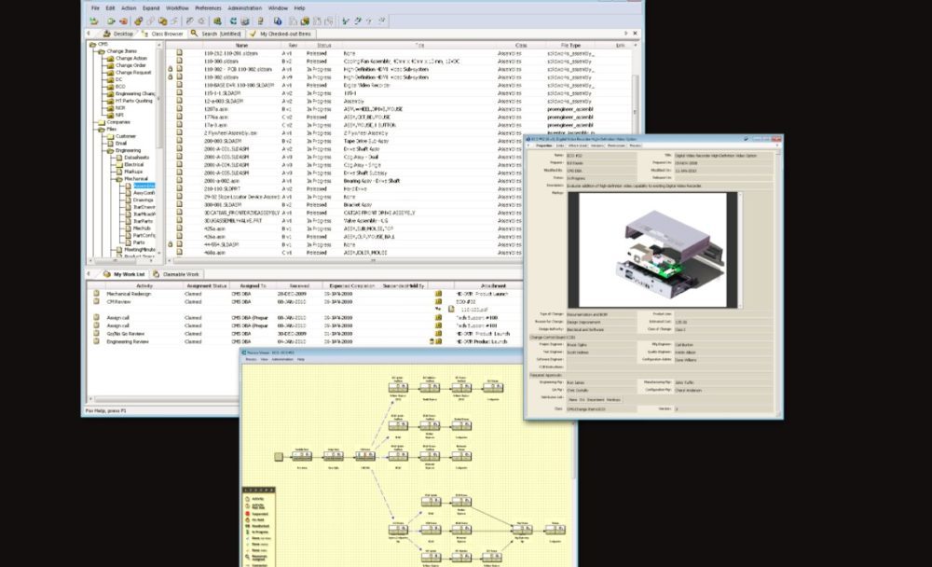Open the Workflow menu

[x=177, y=7]
